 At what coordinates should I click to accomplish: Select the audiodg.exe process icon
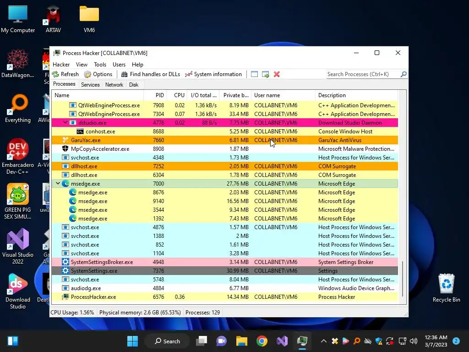coord(65,288)
